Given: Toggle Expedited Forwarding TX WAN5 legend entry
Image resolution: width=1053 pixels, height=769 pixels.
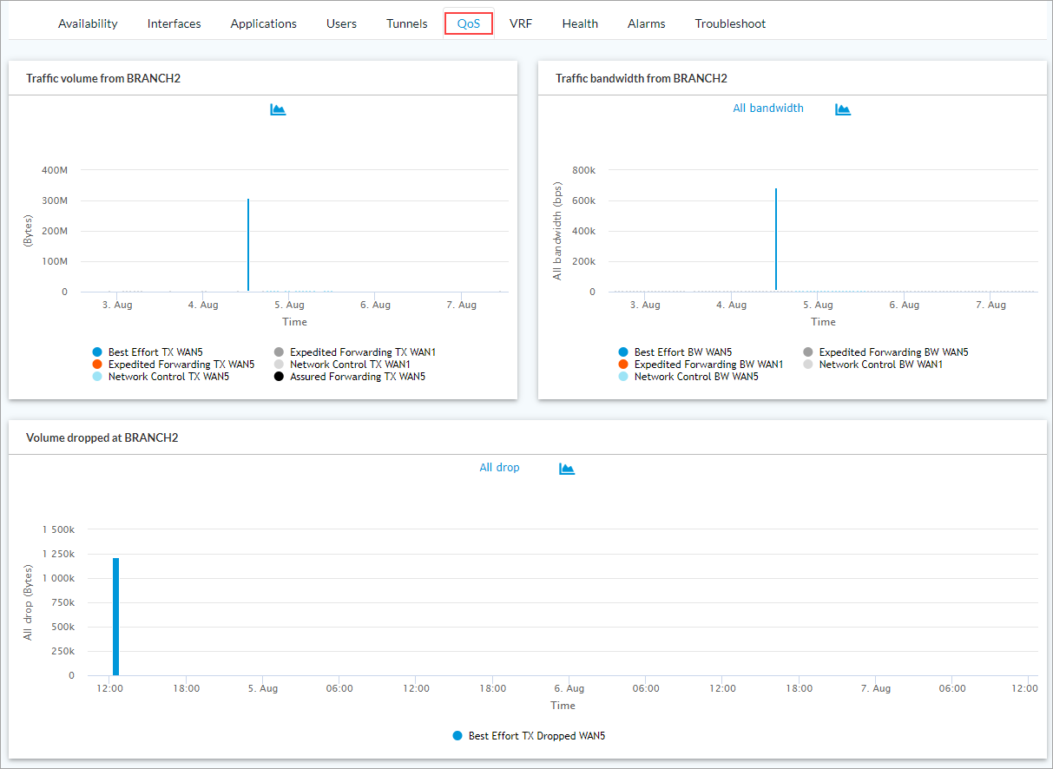Looking at the screenshot, I should 181,365.
